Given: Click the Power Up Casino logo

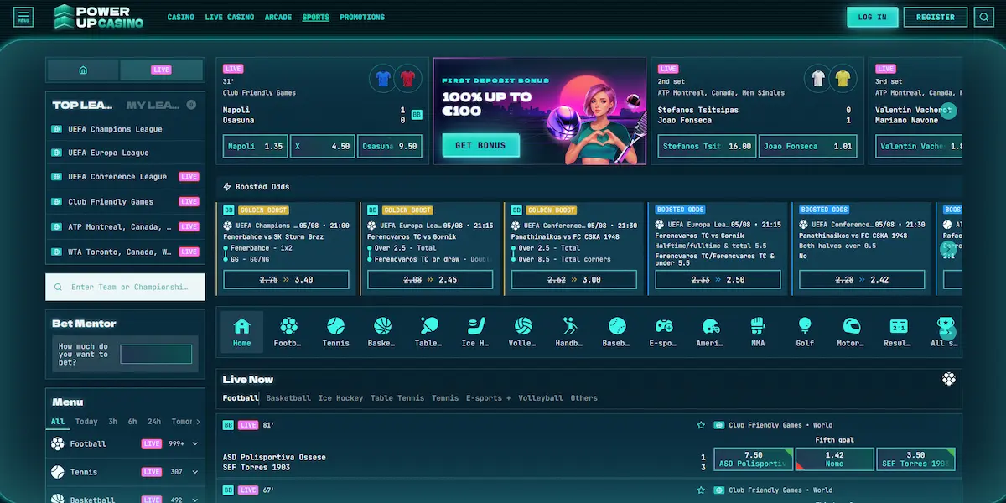Looking at the screenshot, I should pyautogui.click(x=99, y=17).
